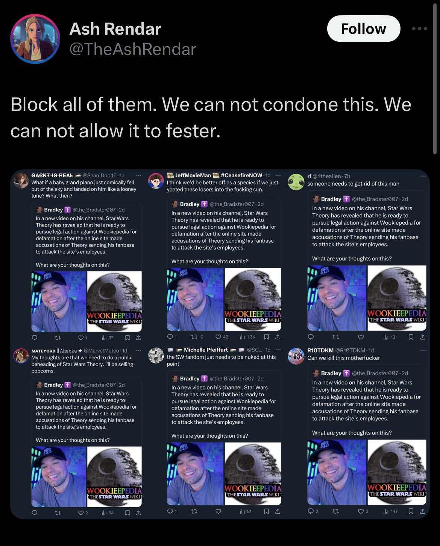Share the Michelle Pfeiffart tweet
440x546 pixels.
point(278,511)
